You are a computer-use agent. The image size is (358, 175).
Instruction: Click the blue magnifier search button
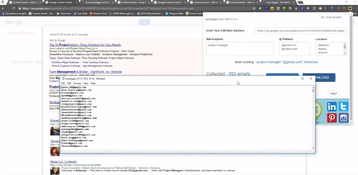pyautogui.click(x=144, y=22)
